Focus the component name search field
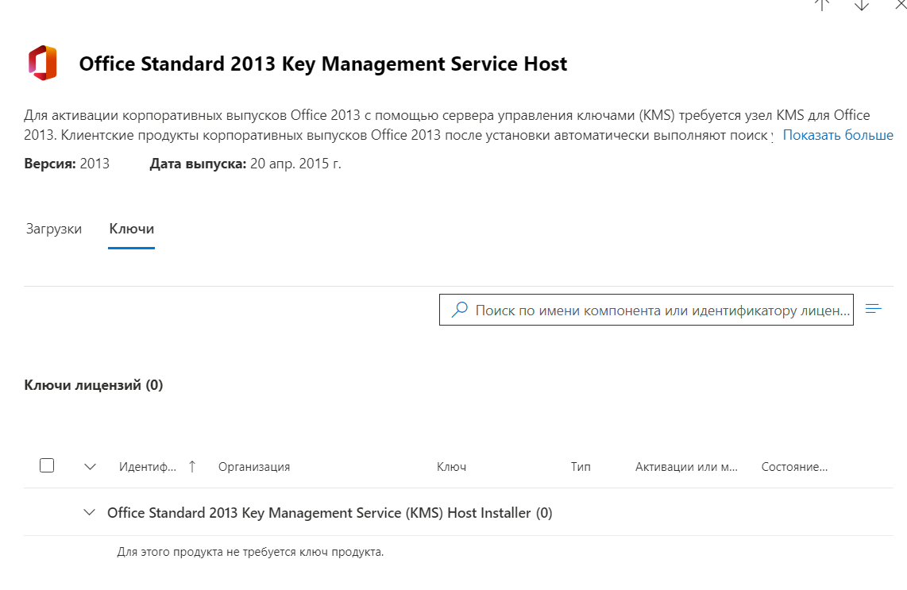 (662, 310)
